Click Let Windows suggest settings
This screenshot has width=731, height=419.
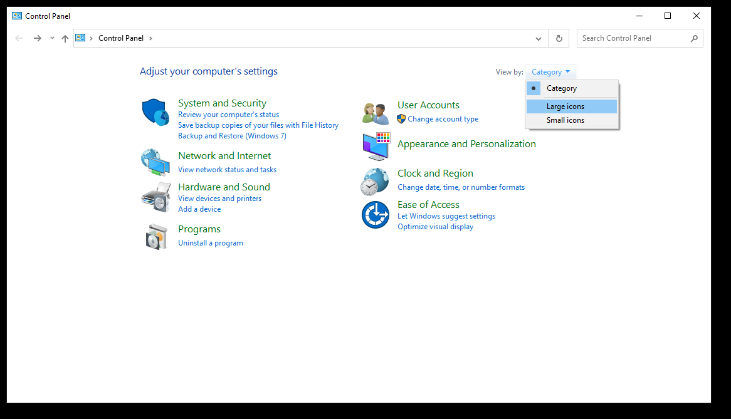click(446, 216)
